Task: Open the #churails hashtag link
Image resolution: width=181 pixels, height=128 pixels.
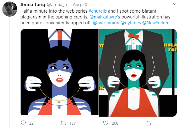Action: 98,11
